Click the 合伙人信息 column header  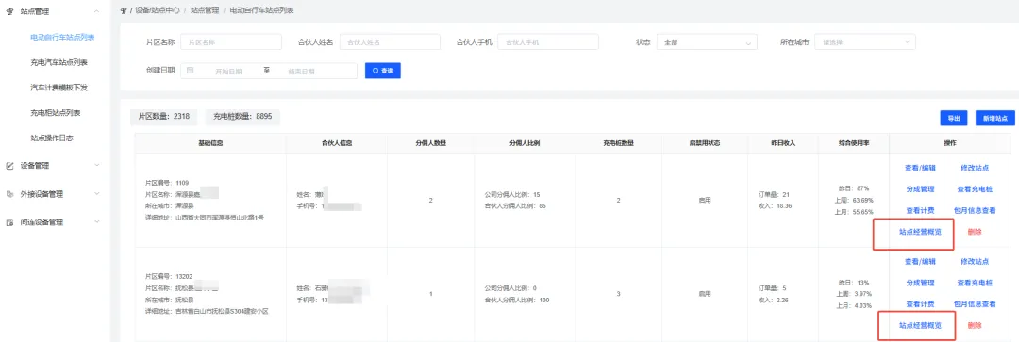click(x=337, y=143)
